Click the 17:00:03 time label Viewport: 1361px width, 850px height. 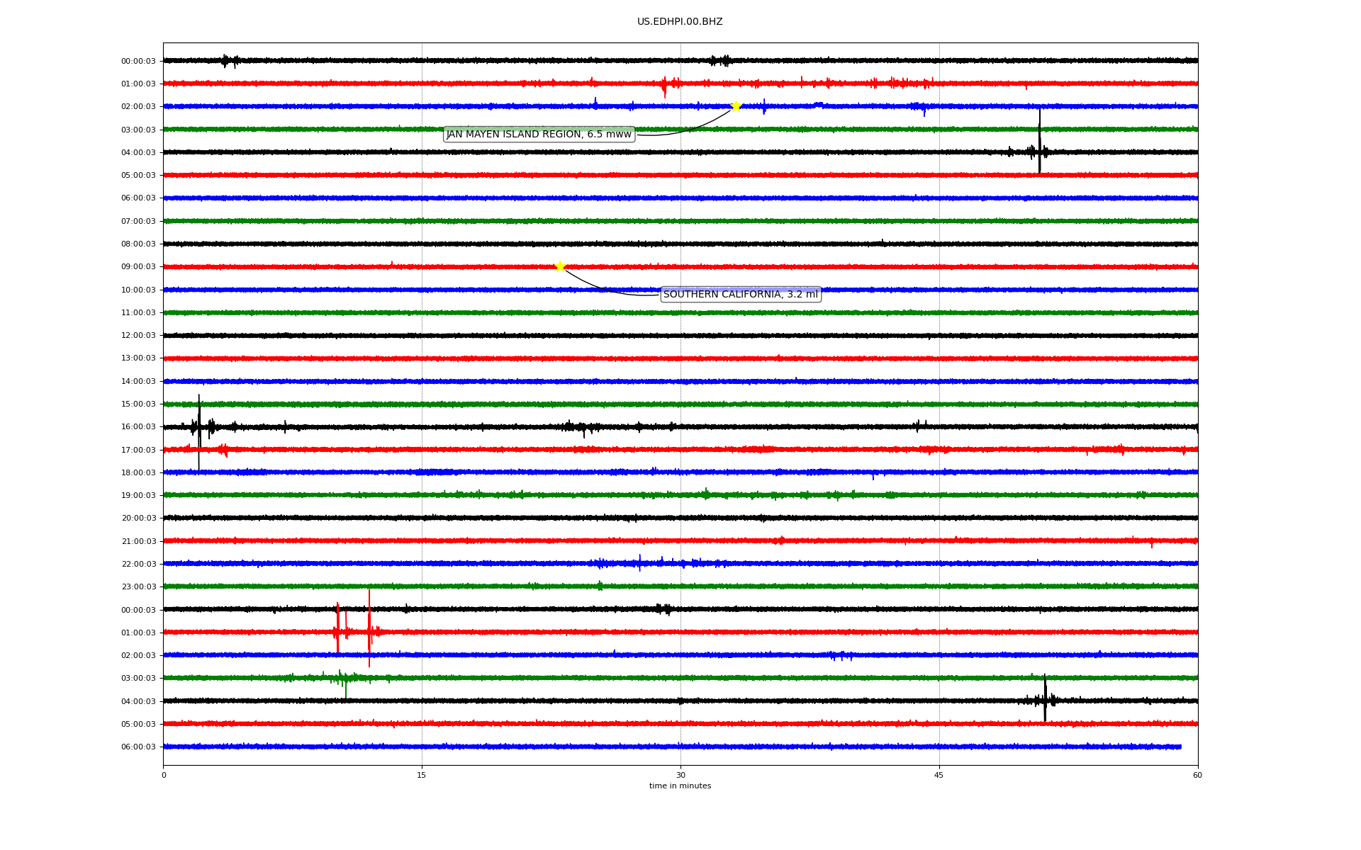point(138,450)
